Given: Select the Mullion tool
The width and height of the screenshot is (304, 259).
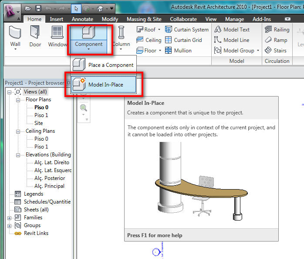Looking at the screenshot, I should point(179,51).
